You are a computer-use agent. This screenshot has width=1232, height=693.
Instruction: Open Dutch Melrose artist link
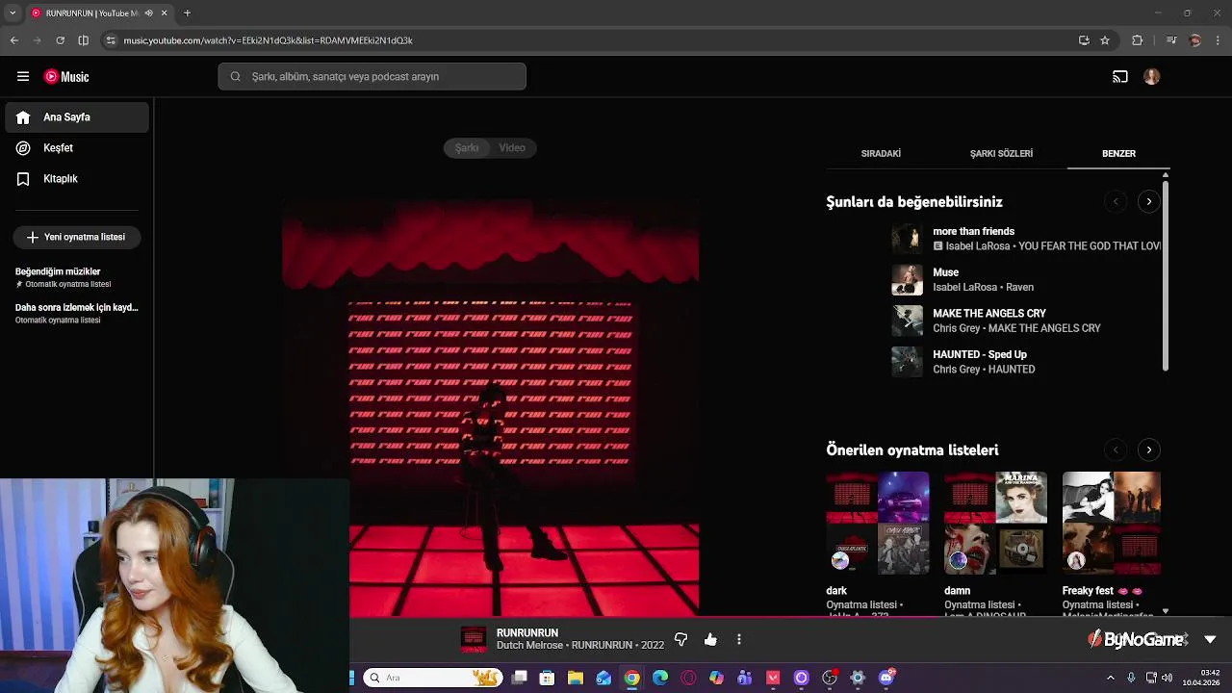(529, 645)
